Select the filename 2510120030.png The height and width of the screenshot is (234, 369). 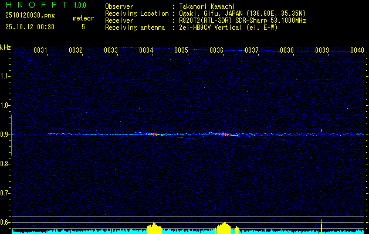tap(30, 16)
